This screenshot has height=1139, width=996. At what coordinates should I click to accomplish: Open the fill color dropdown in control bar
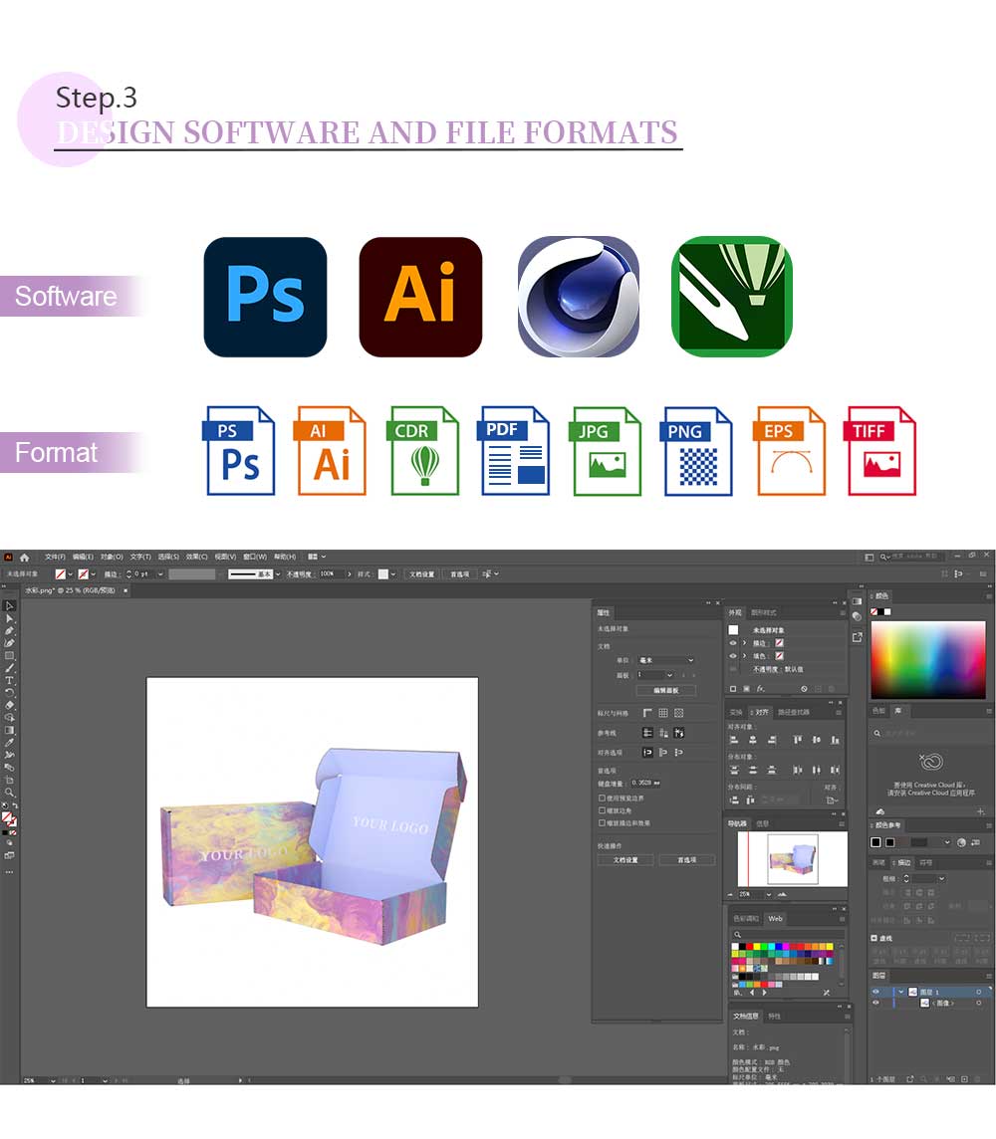point(71,573)
